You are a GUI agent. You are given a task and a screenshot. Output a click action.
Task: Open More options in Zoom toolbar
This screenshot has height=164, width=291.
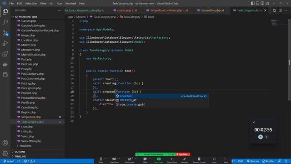(226, 160)
